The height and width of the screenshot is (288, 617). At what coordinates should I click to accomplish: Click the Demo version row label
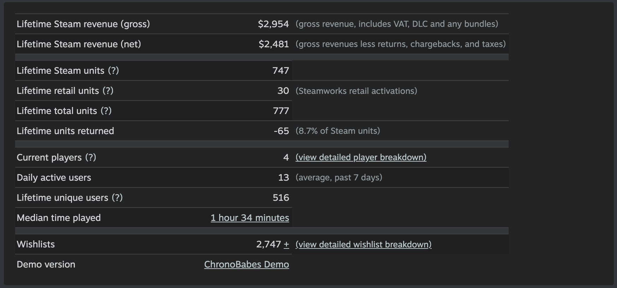(x=46, y=264)
